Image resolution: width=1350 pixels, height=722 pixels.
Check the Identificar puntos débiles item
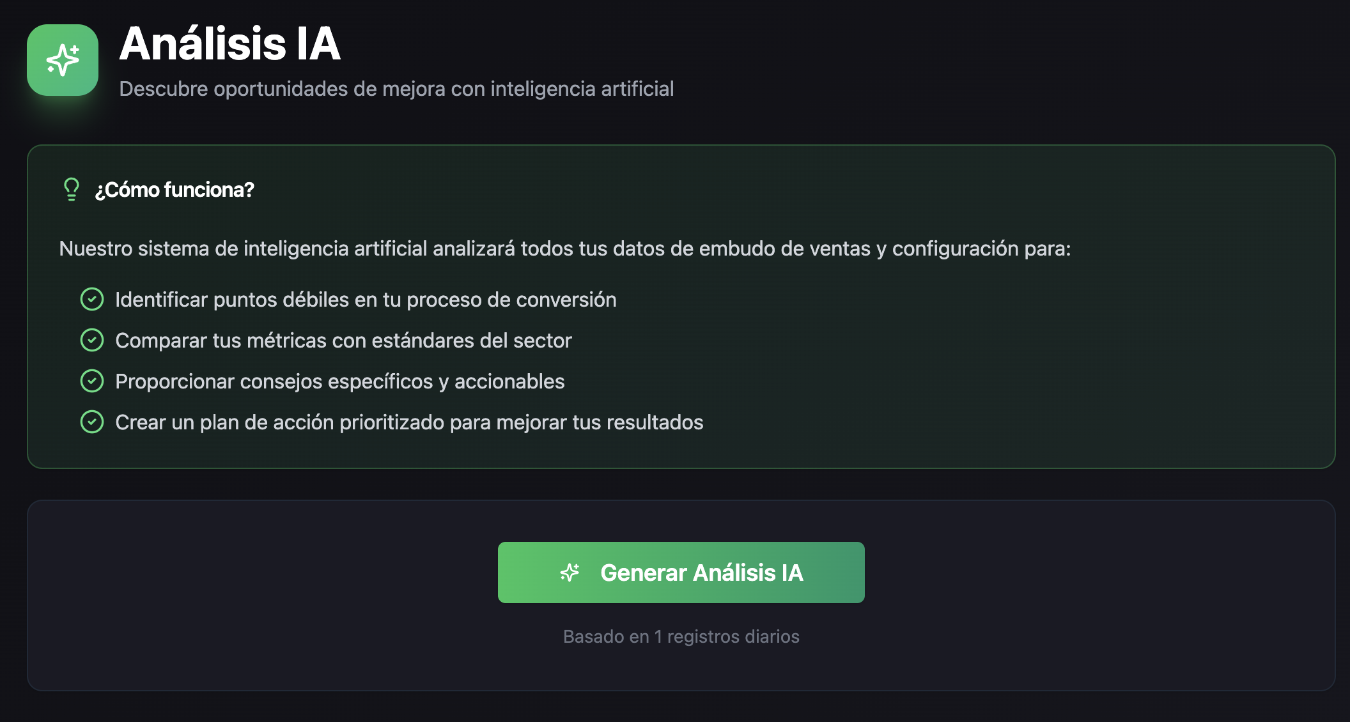coord(365,299)
